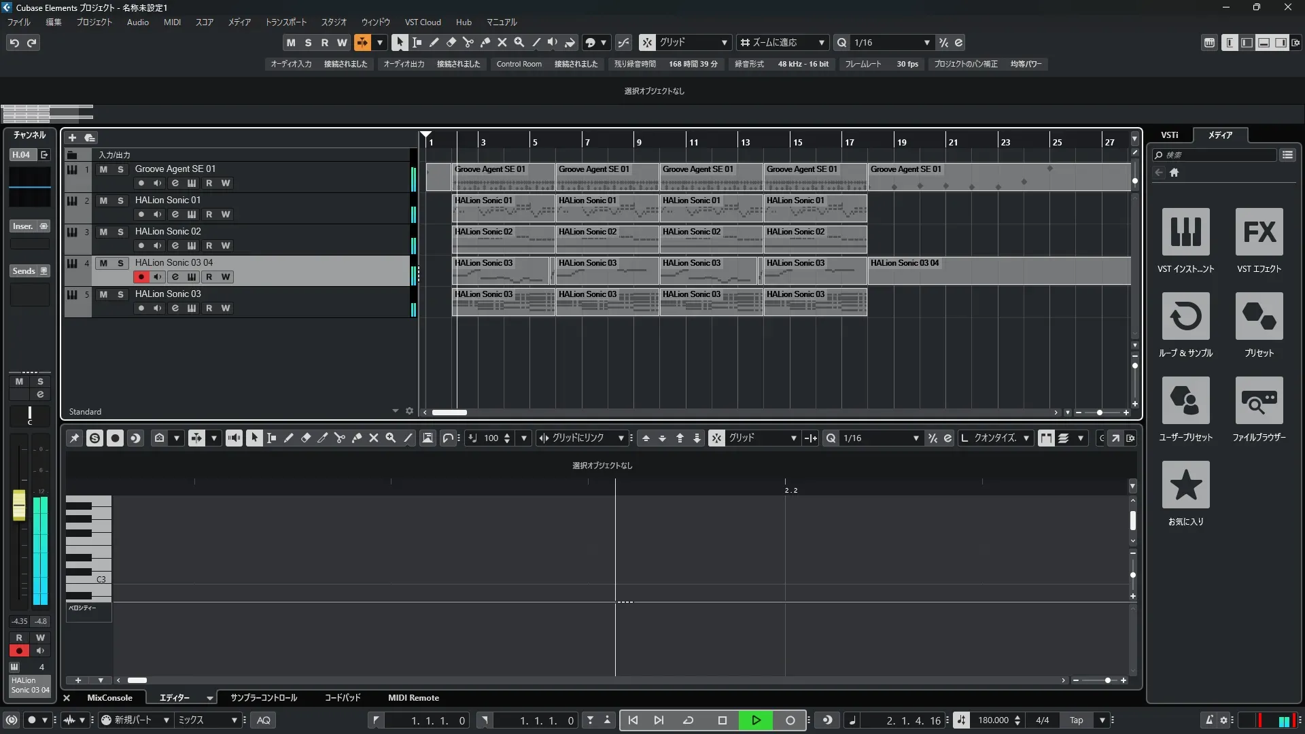Solo the HALion Sonic 02 track
1305x734 pixels.
click(x=120, y=232)
